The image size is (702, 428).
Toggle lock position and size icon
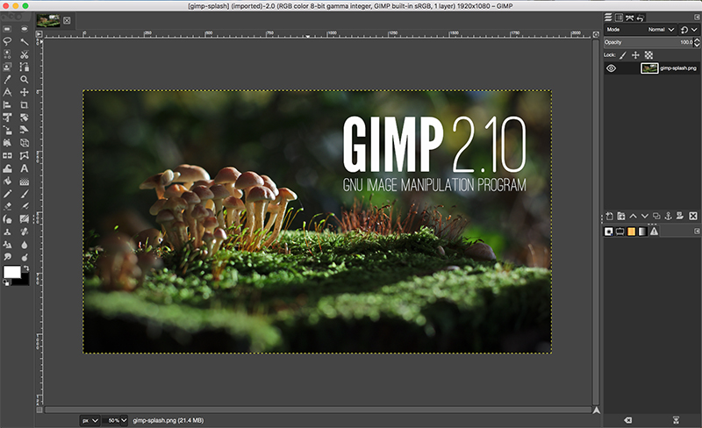pos(635,55)
